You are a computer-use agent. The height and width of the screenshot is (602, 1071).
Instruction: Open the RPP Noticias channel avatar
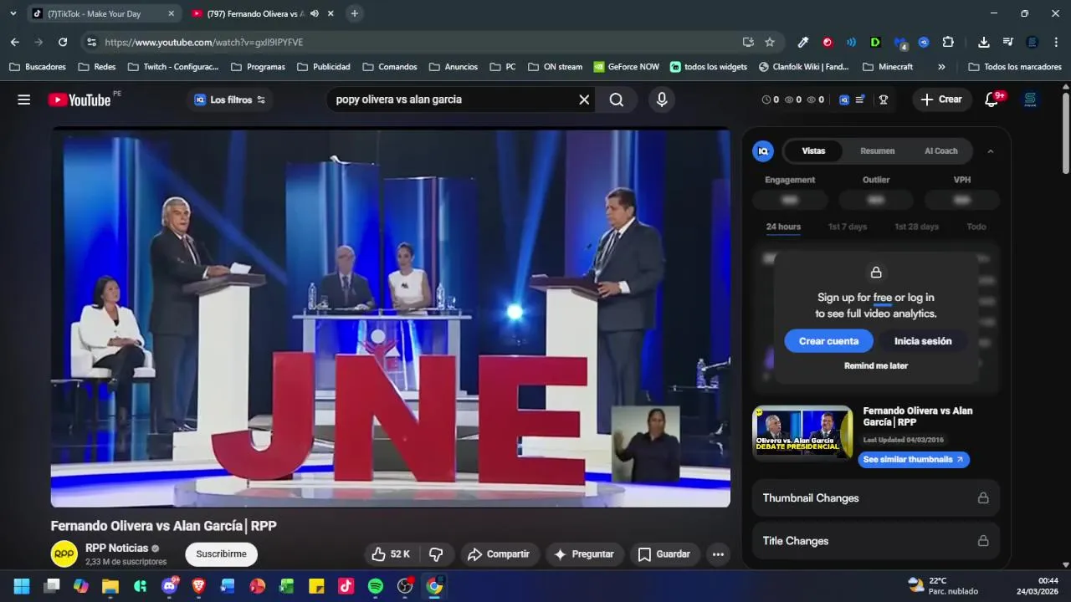pos(64,554)
